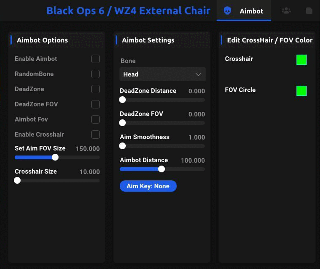Open the Crosshair green color swatch
This screenshot has height=269, width=323.
pyautogui.click(x=302, y=60)
